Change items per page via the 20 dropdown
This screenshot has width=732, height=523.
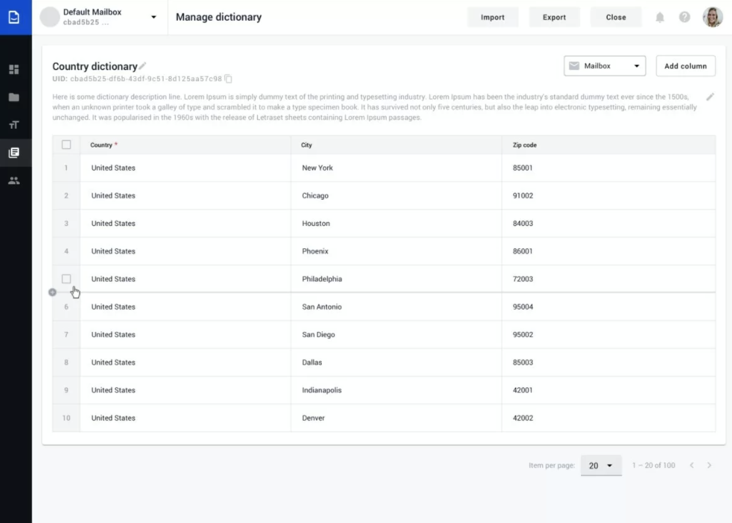pos(601,465)
